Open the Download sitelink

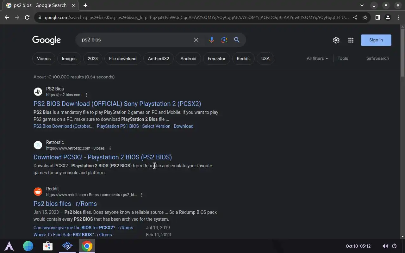[x=184, y=126]
